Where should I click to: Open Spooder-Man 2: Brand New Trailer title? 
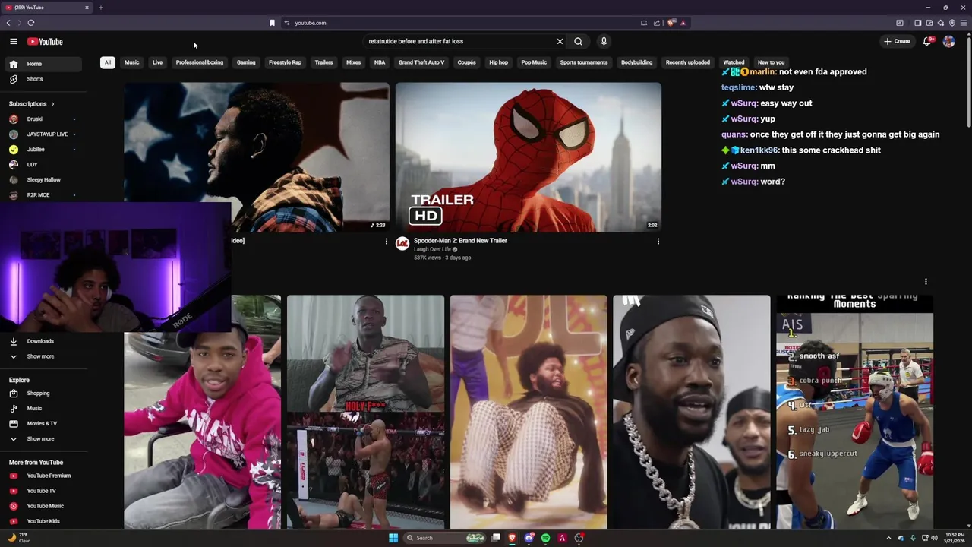coord(460,241)
